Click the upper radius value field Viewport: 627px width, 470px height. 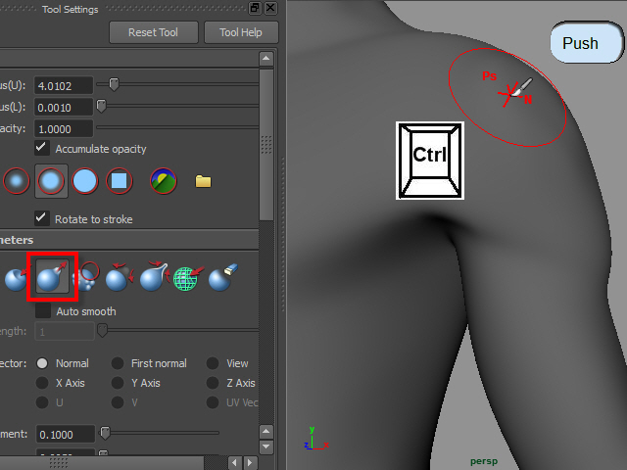coord(64,85)
